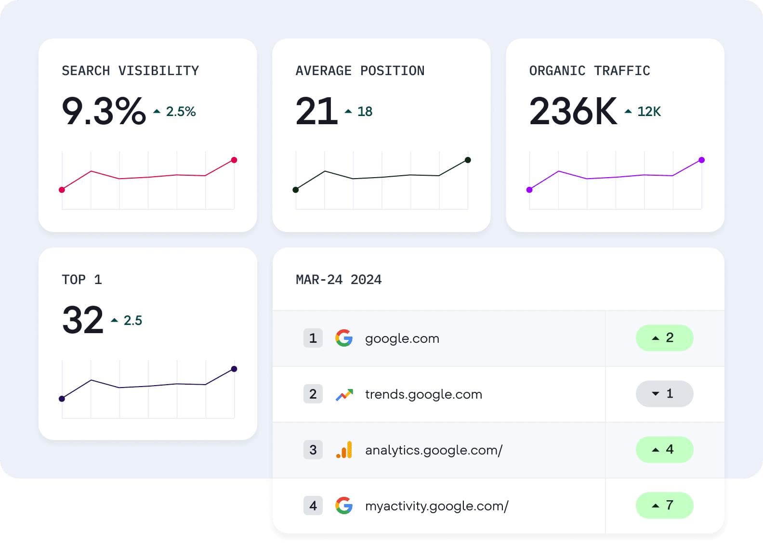Click the Organic Traffic card title
Viewport: 763px width, 544px height.
point(590,71)
